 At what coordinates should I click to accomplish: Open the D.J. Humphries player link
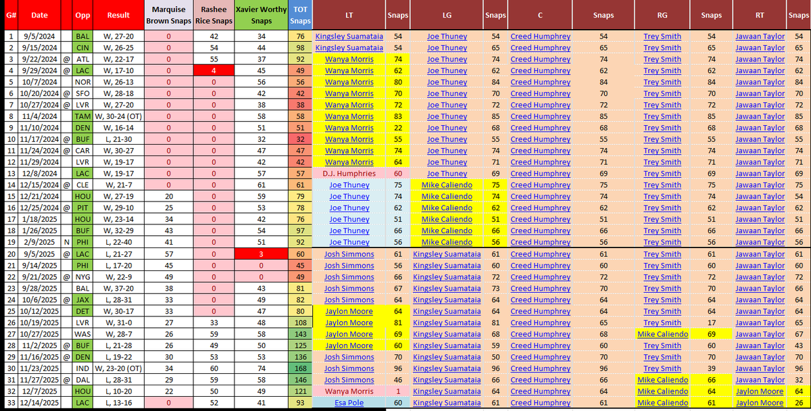(349, 174)
